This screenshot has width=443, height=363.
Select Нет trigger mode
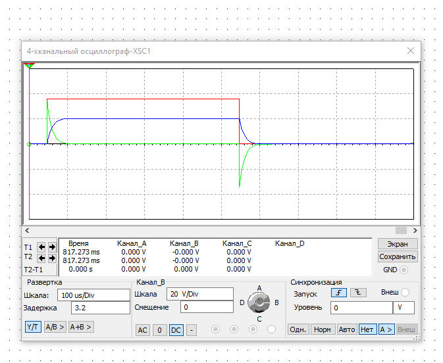[x=367, y=329]
